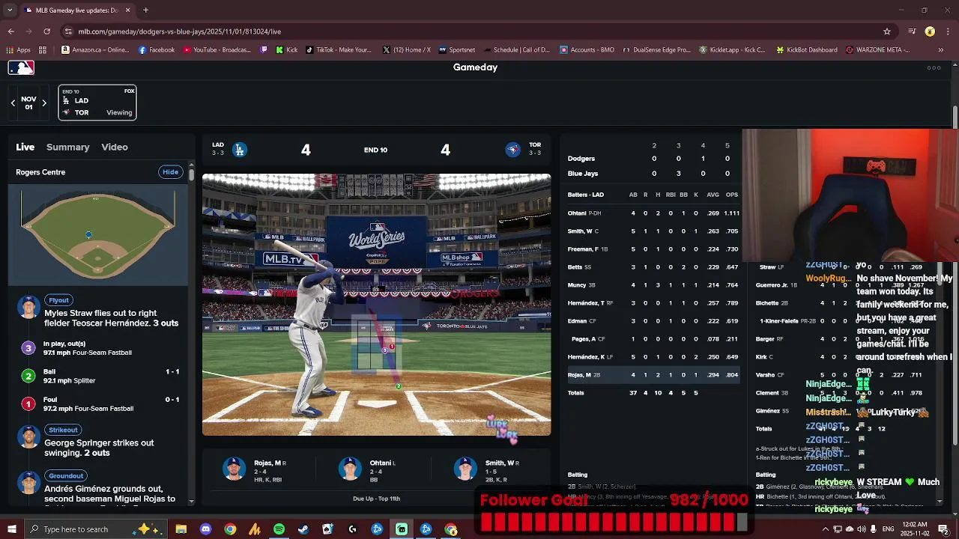Go to previous date with left arrow
Viewport: 959px width, 539px height.
(x=13, y=103)
